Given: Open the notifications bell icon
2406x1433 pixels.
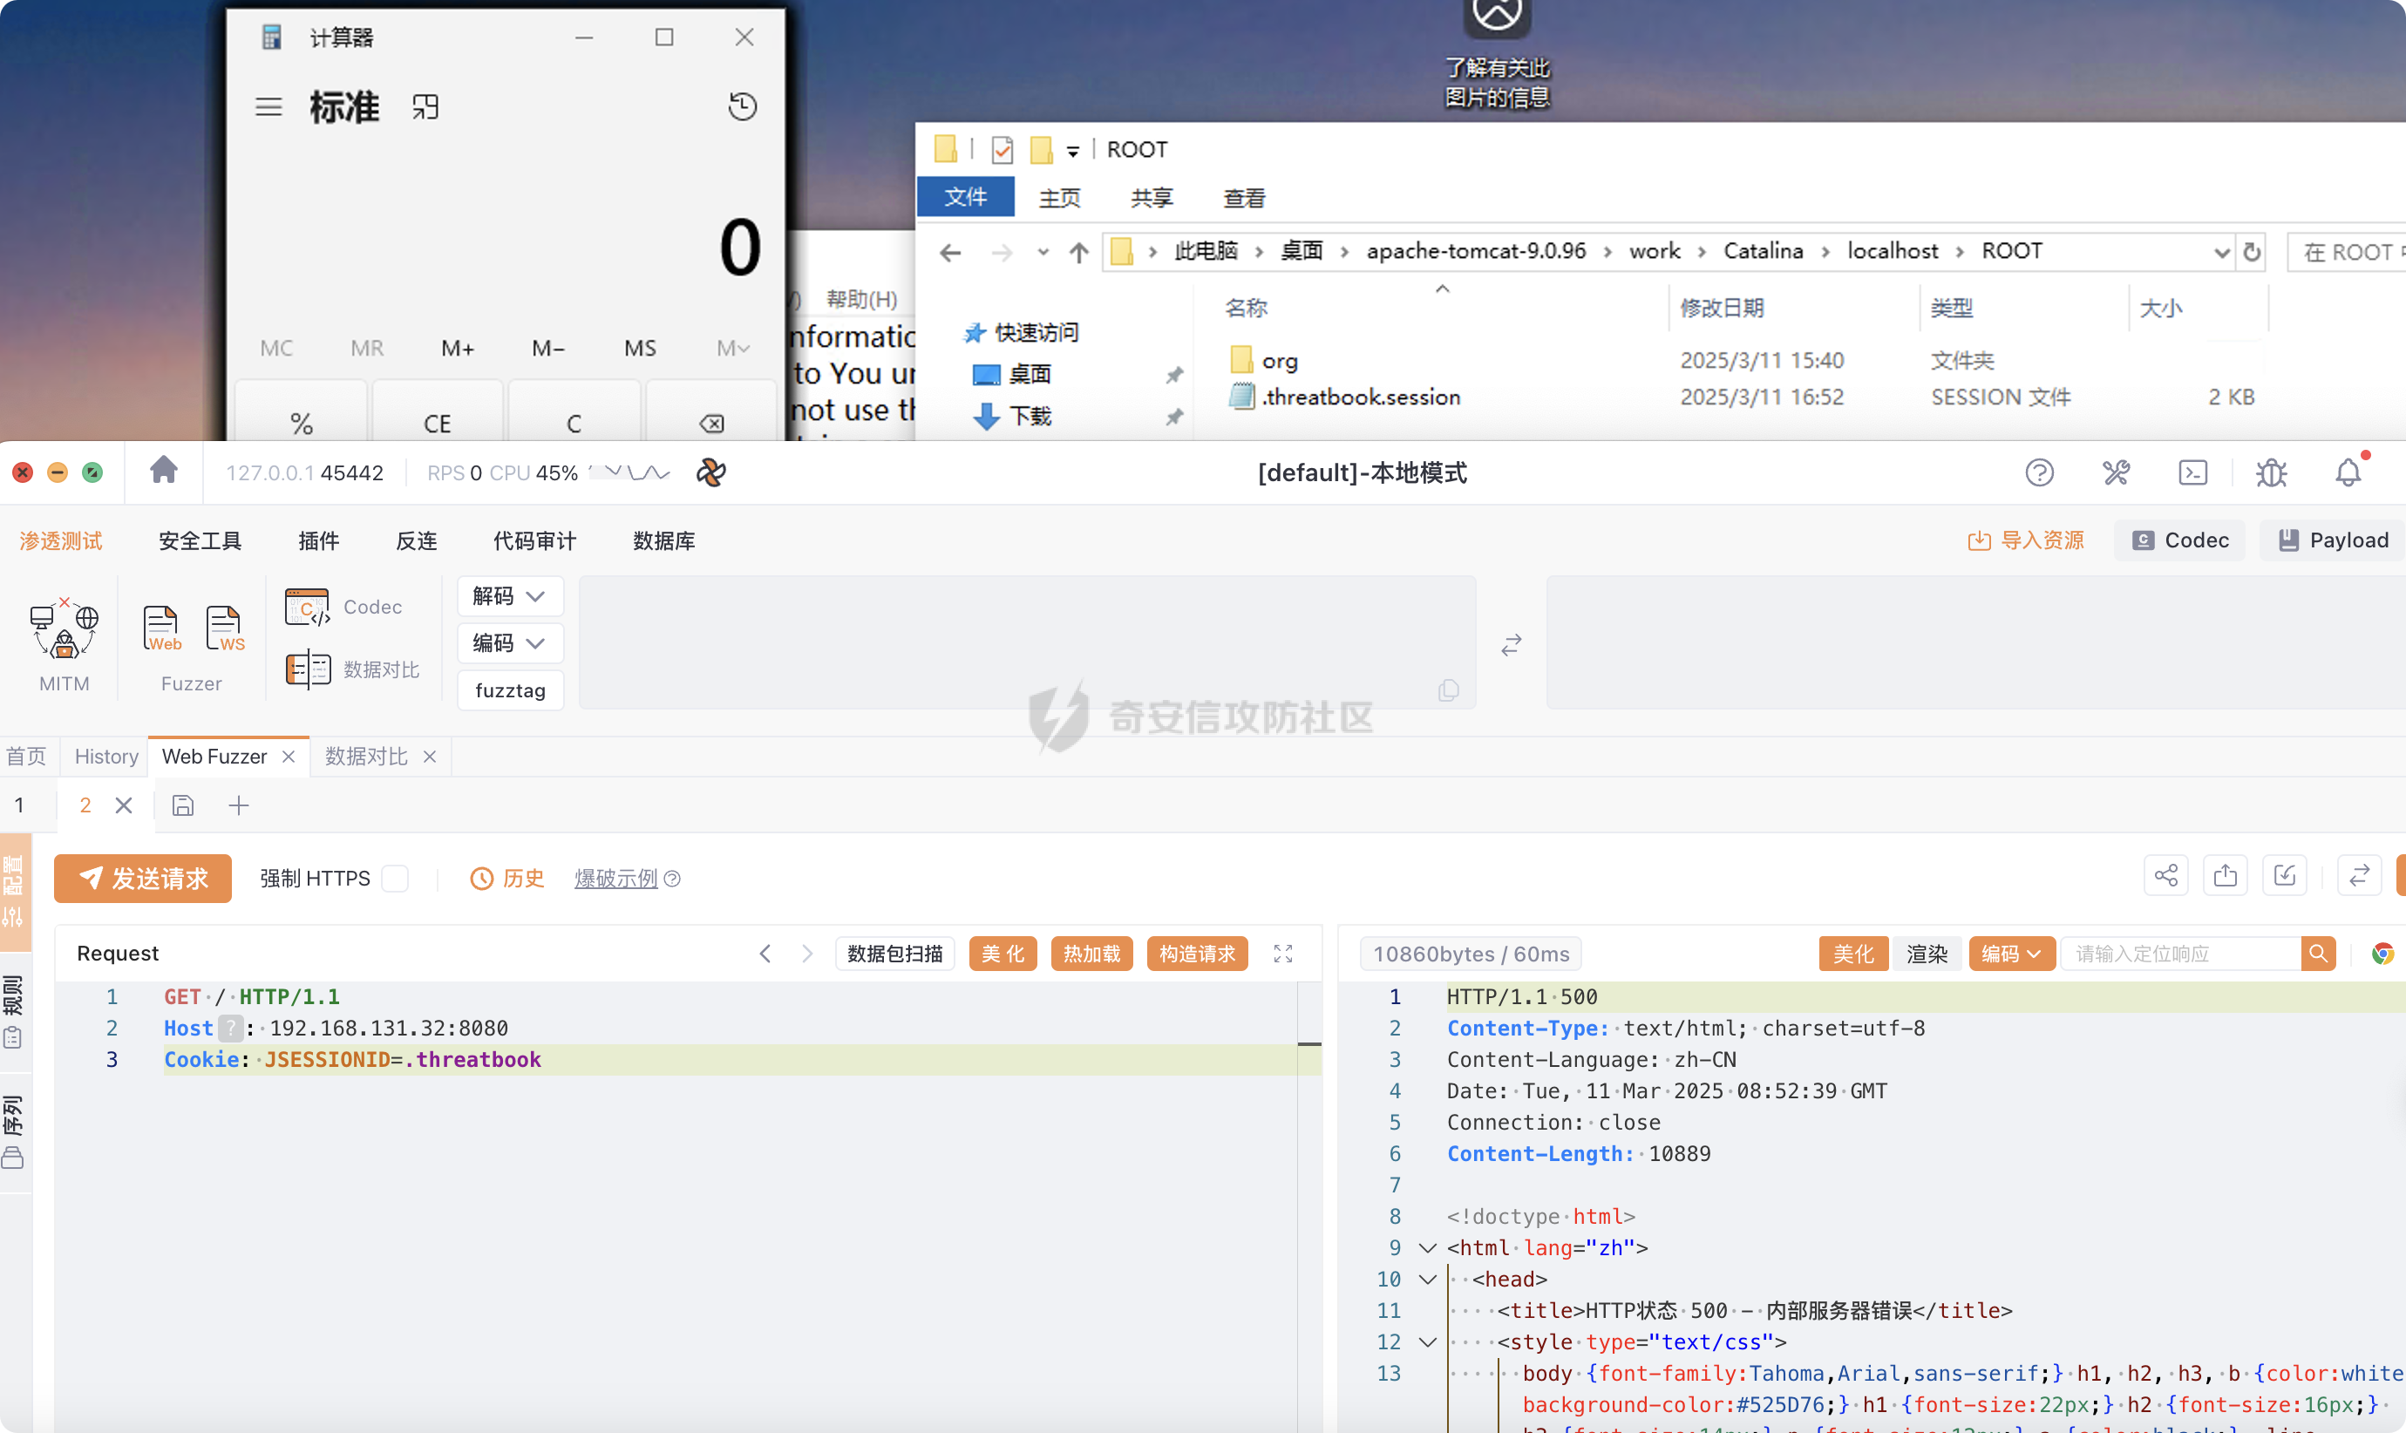Looking at the screenshot, I should [x=2347, y=473].
